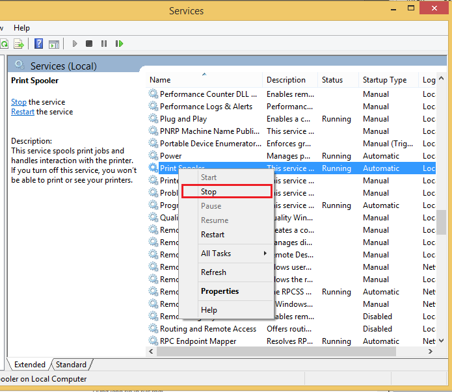Click the Export List toolbar icon
452x392 pixels.
(19, 44)
